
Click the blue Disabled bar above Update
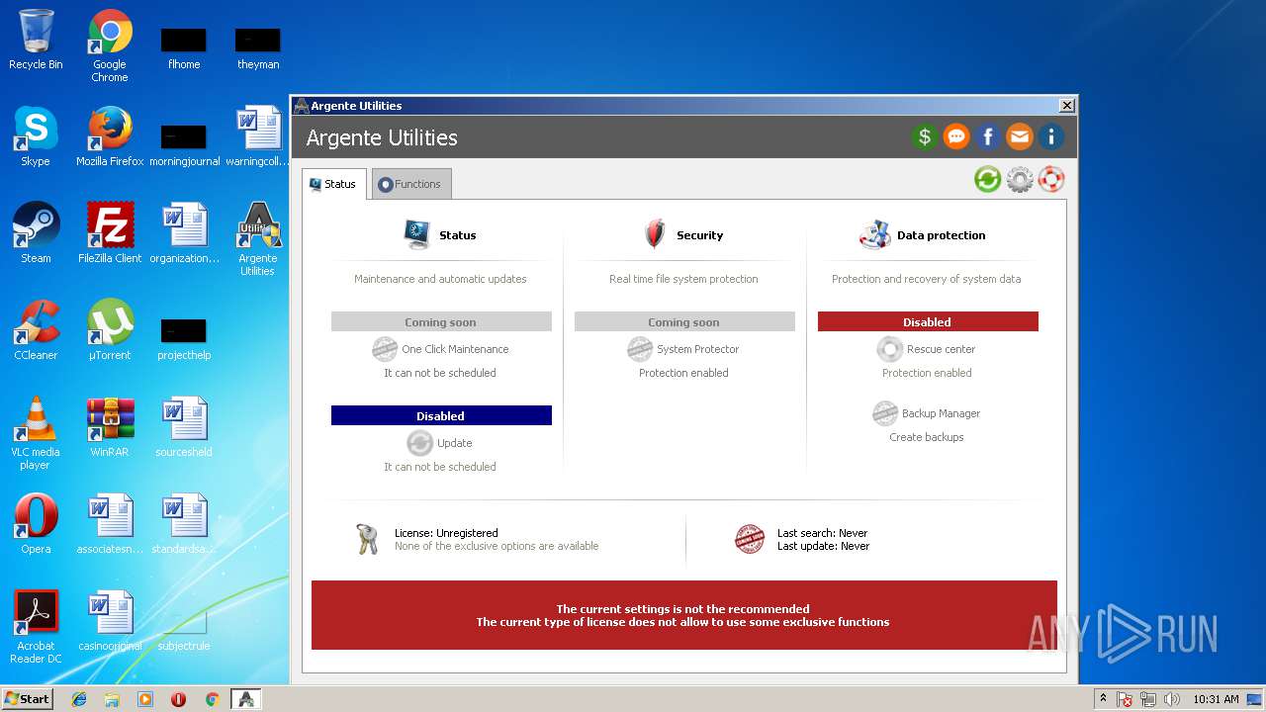click(441, 415)
